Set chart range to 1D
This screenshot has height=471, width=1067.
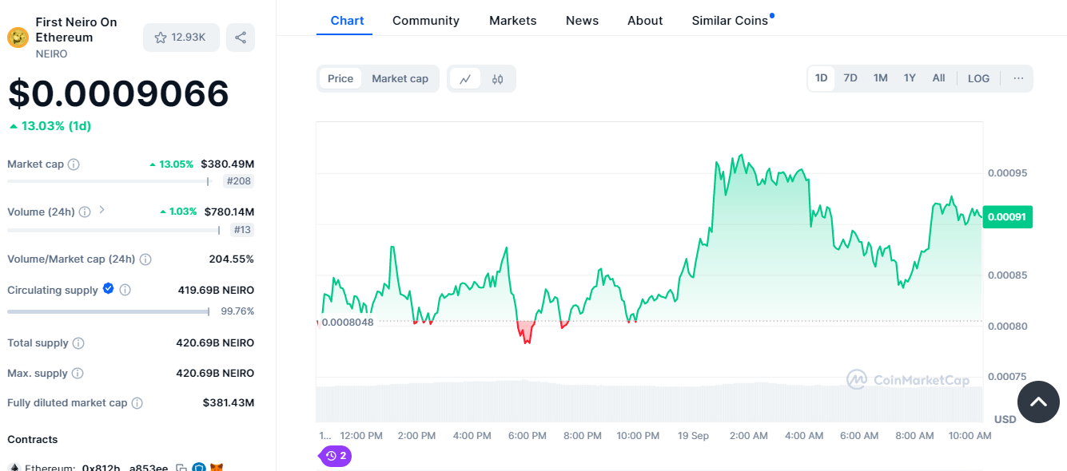click(822, 78)
